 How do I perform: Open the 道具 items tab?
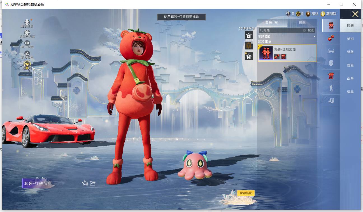coord(350,92)
